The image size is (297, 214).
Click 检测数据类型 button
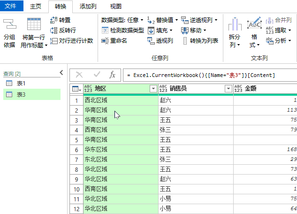pyautogui.click(x=123, y=31)
